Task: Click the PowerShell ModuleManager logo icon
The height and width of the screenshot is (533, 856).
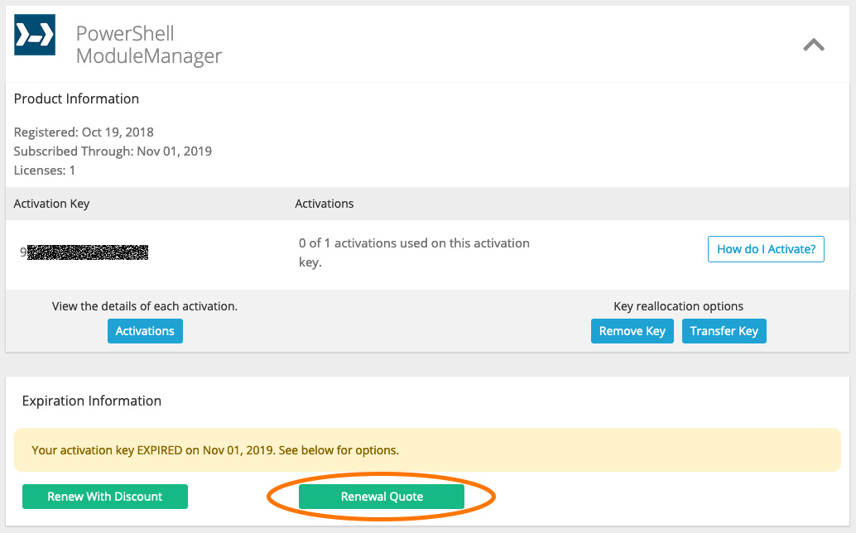Action: pos(35,35)
